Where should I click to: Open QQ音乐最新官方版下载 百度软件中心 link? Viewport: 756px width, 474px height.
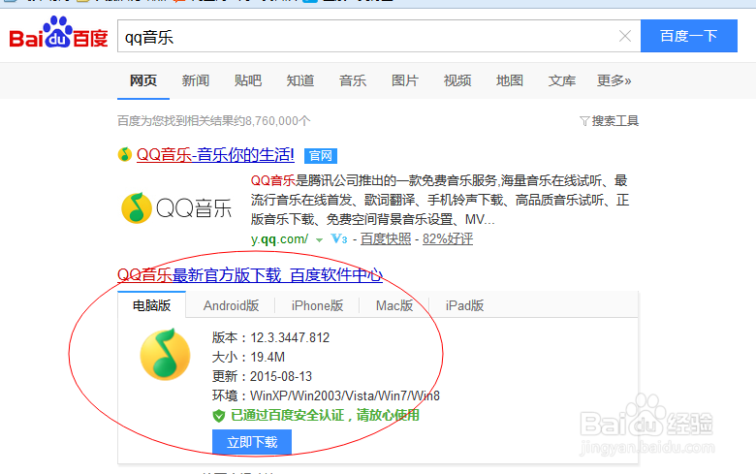pos(250,275)
